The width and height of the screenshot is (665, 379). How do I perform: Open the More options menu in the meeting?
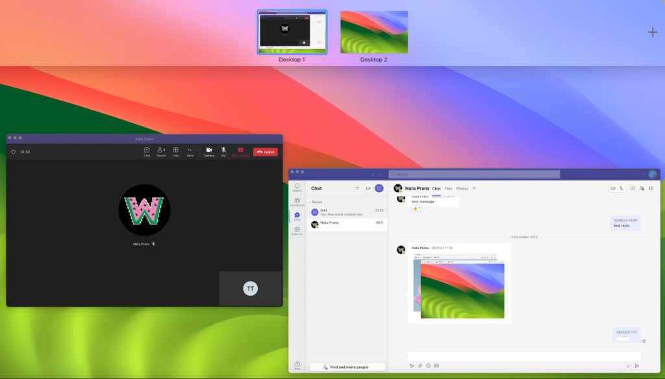click(190, 151)
